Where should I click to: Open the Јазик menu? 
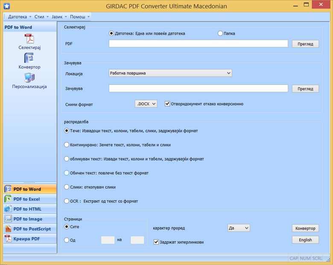click(59, 17)
